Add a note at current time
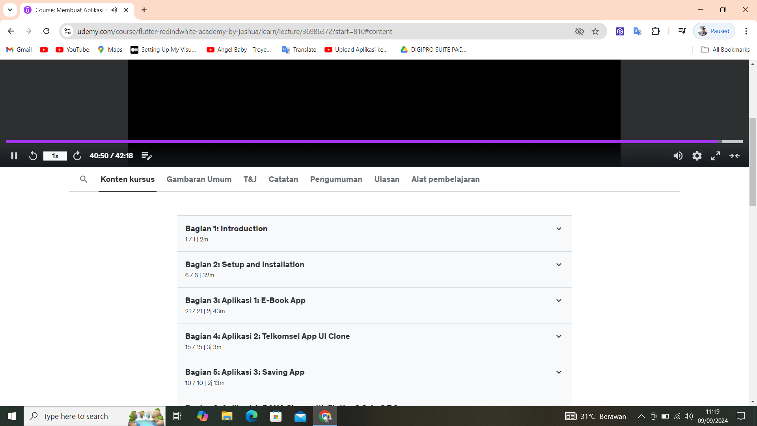This screenshot has height=426, width=757. [146, 156]
